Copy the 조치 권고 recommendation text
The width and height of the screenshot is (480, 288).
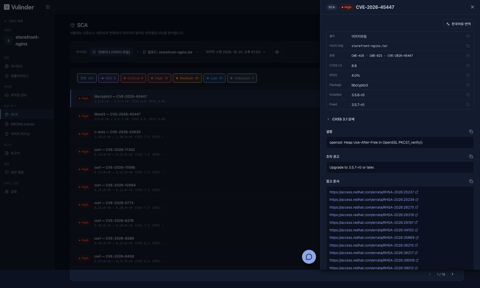471,156
